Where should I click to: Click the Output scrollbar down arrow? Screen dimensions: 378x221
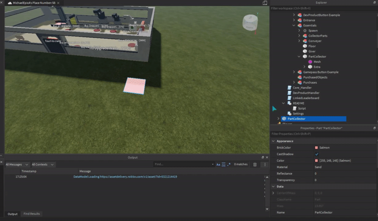click(x=267, y=209)
